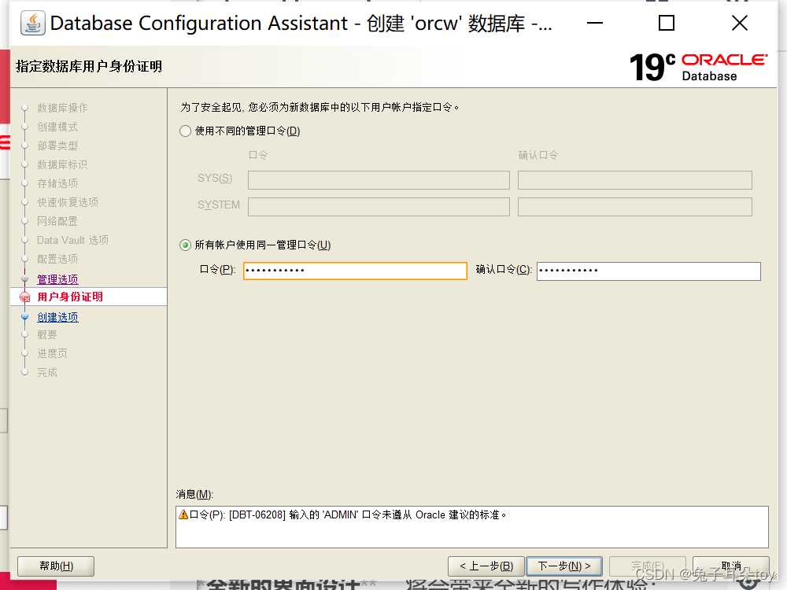Image resolution: width=787 pixels, height=590 pixels.
Task: Click the Java icon in title bar
Action: (32, 24)
